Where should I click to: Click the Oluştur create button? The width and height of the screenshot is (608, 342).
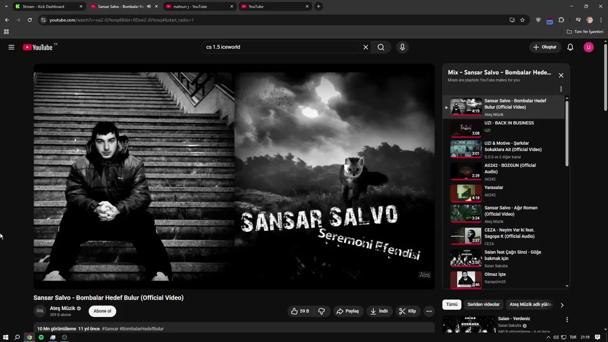tap(545, 47)
